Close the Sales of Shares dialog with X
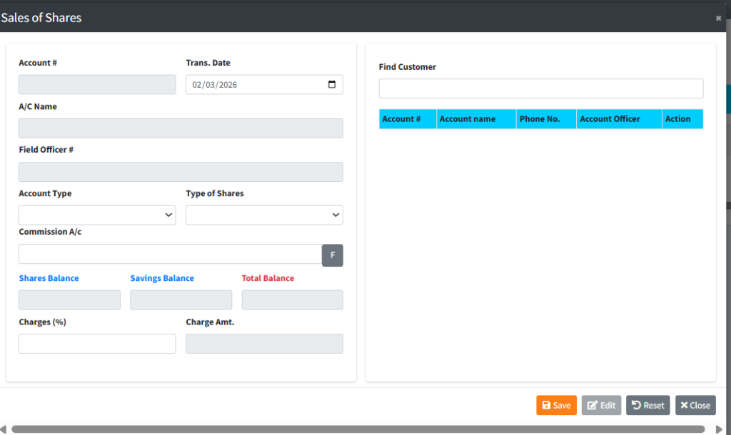731x435 pixels. tap(718, 19)
